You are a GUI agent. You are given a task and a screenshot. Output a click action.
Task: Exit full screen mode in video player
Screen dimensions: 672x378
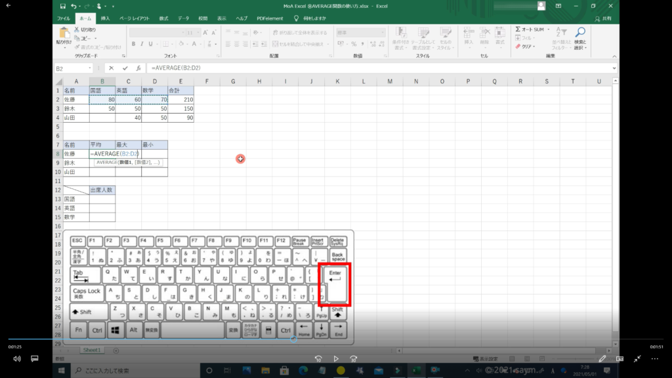(x=637, y=359)
